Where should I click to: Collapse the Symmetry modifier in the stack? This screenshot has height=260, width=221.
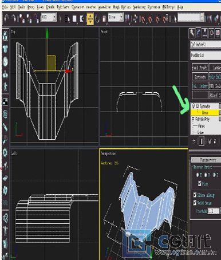197,106
